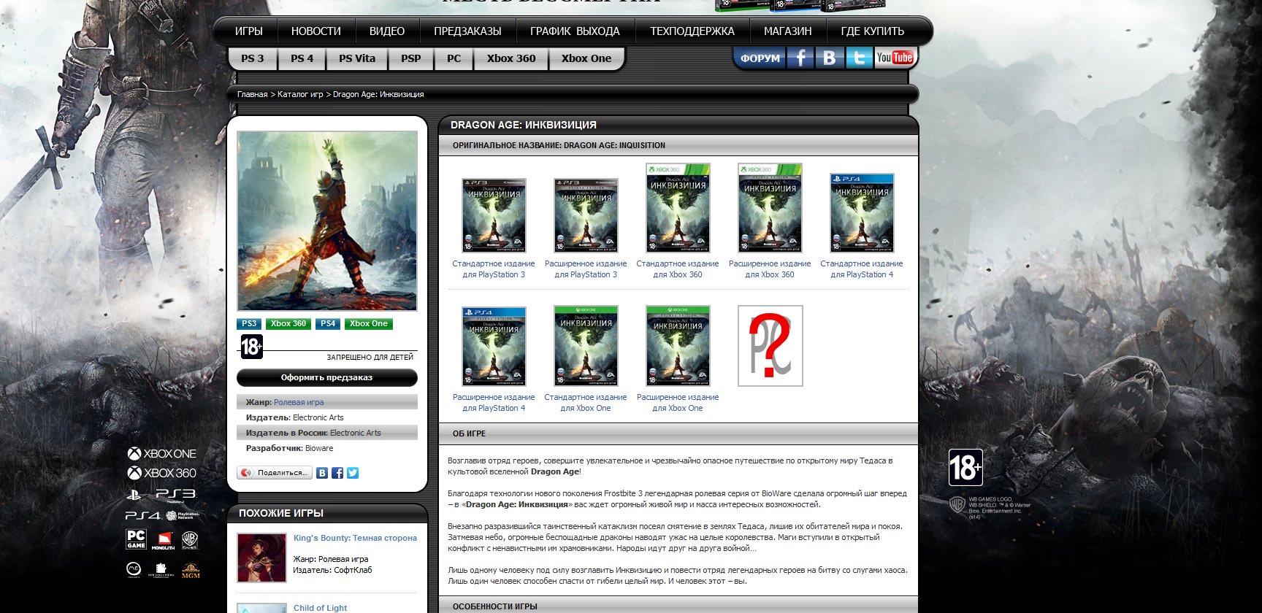1262x613 pixels.
Task: Open YouTube channel icon in header
Action: pos(895,58)
